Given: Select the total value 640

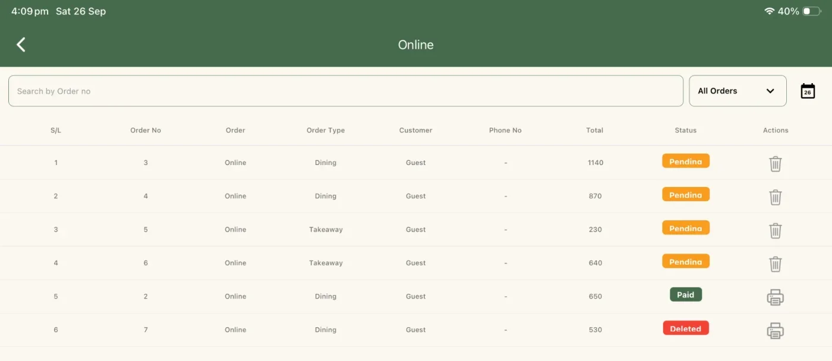Looking at the screenshot, I should click(x=595, y=262).
